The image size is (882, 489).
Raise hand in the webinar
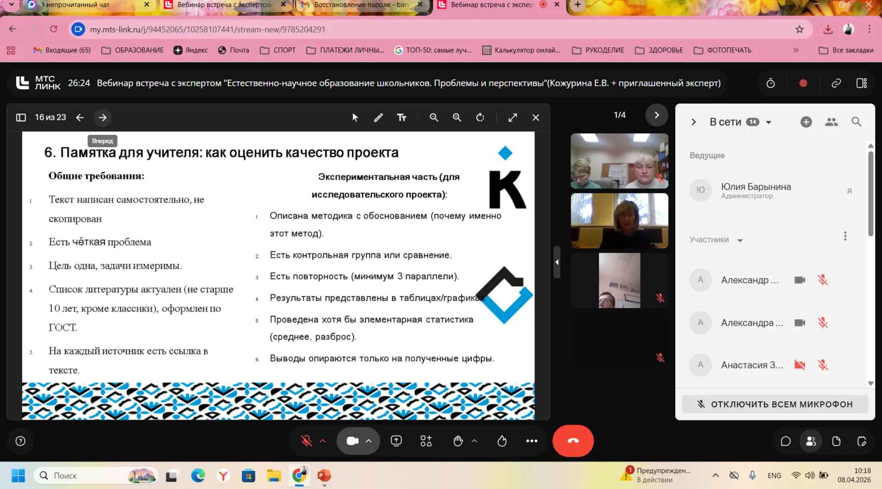(458, 441)
